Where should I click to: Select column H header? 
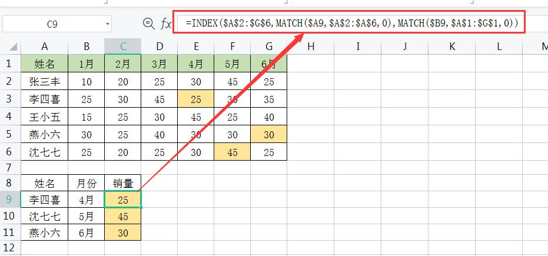coord(311,46)
